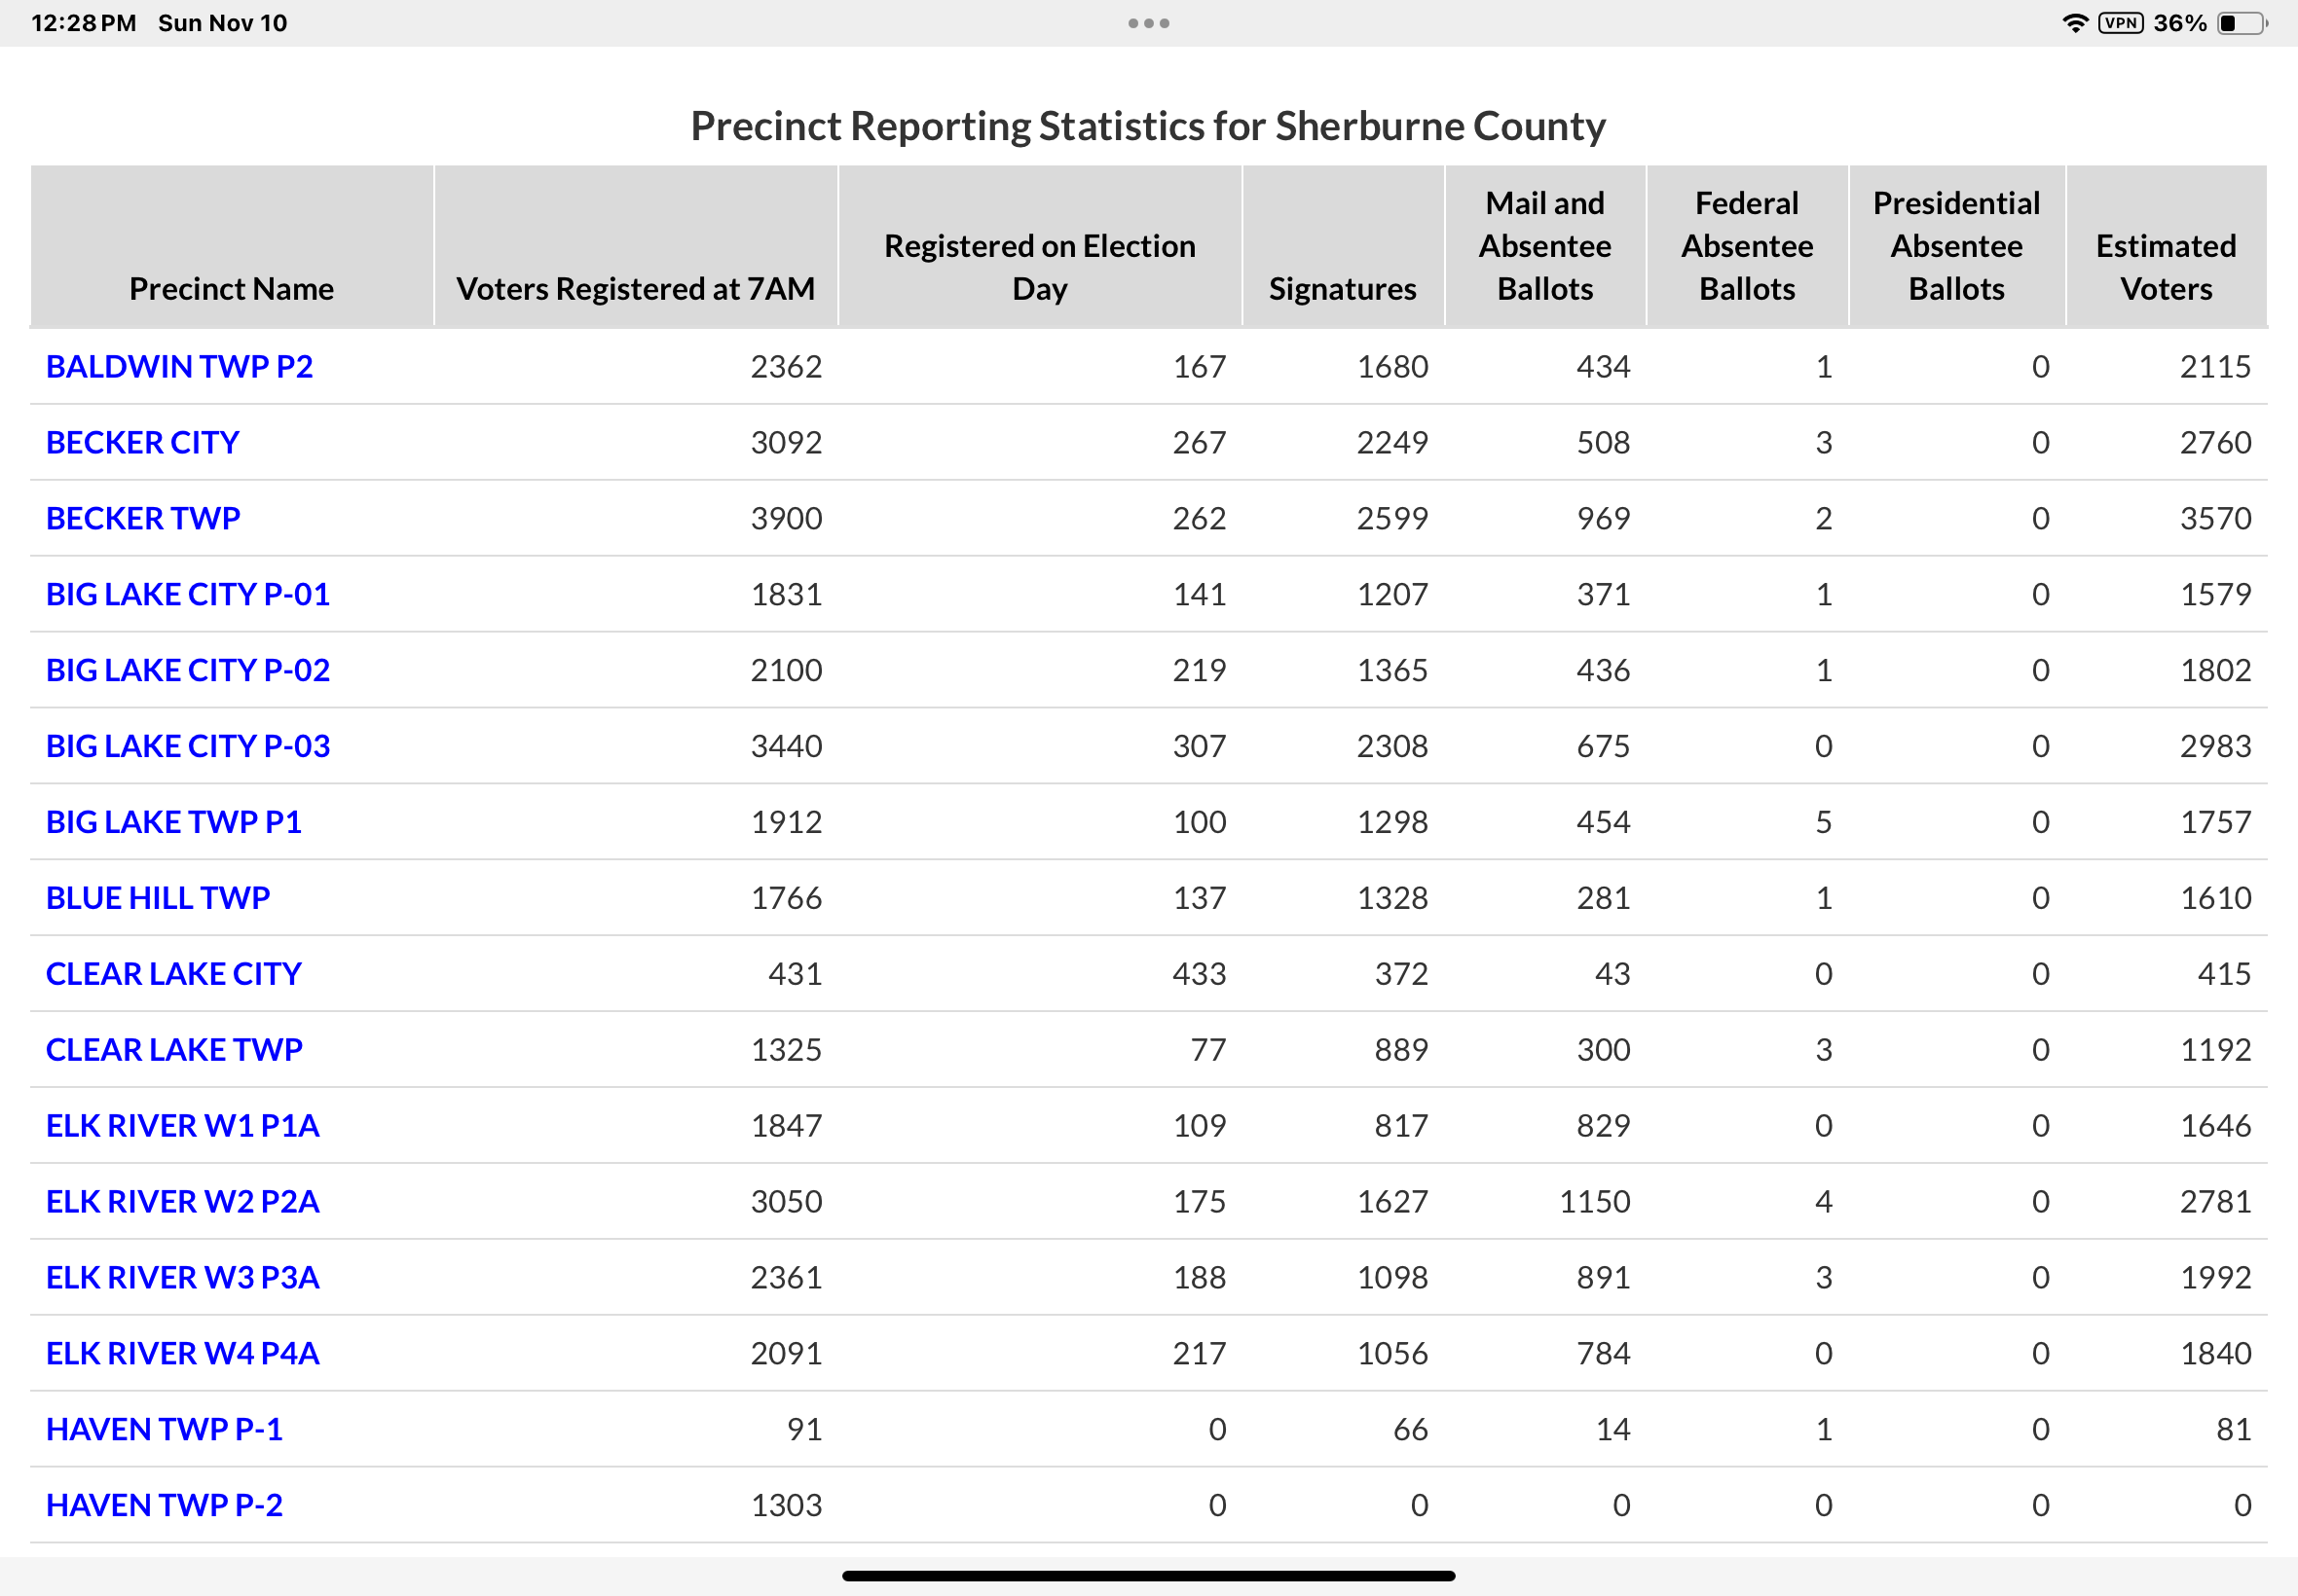This screenshot has height=1596, width=2298.
Task: Open ELK RIVER W1 P1A link
Action: pos(182,1126)
